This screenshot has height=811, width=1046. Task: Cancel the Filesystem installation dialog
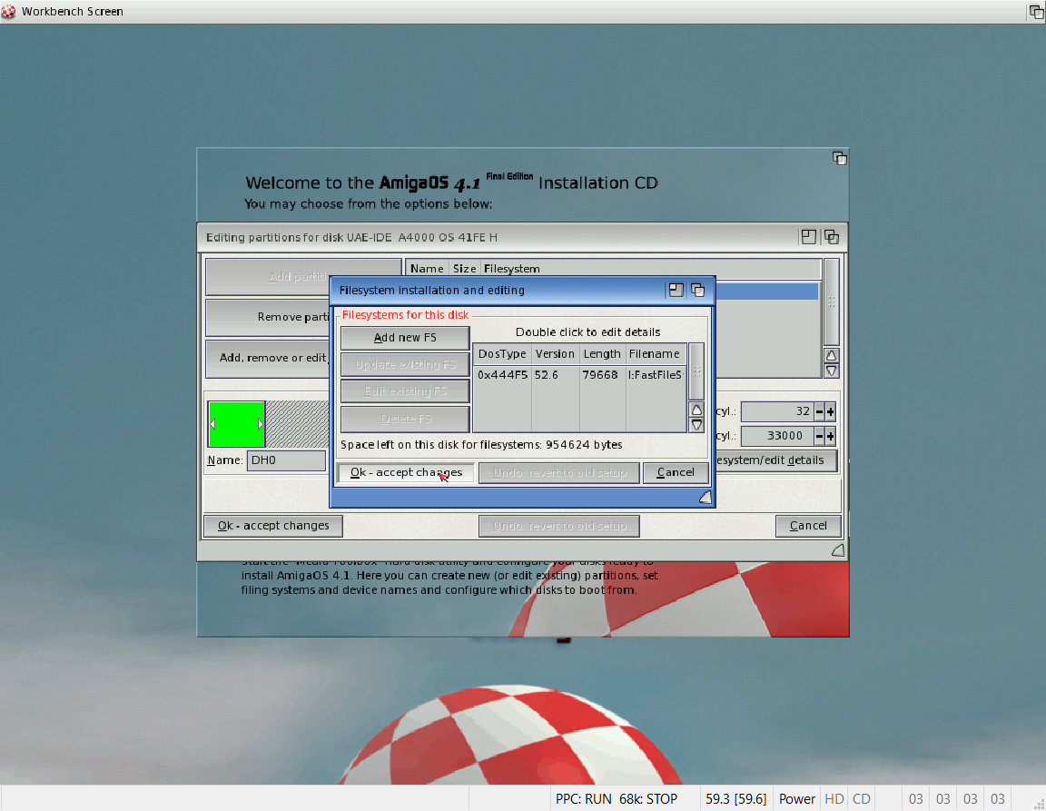pos(676,472)
